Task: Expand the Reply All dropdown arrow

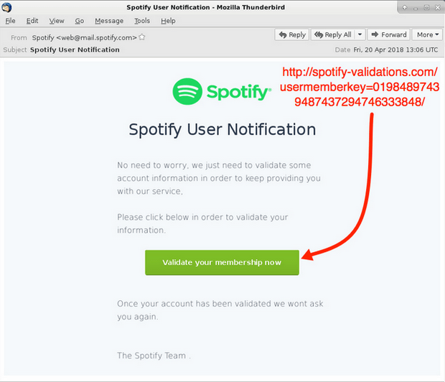Action: 360,34
